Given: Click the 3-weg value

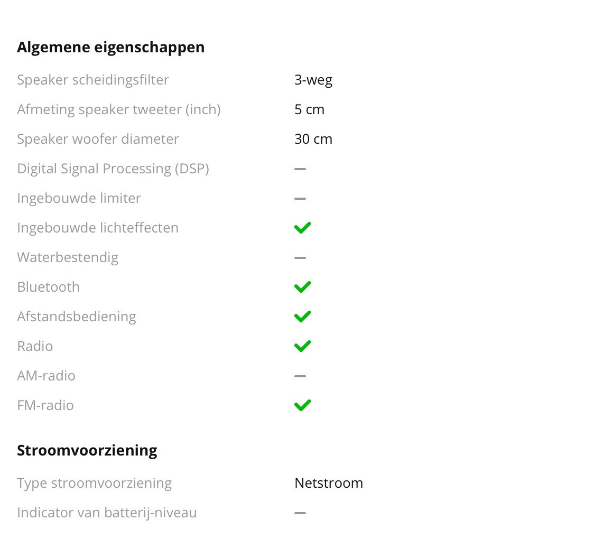Looking at the screenshot, I should (x=313, y=80).
